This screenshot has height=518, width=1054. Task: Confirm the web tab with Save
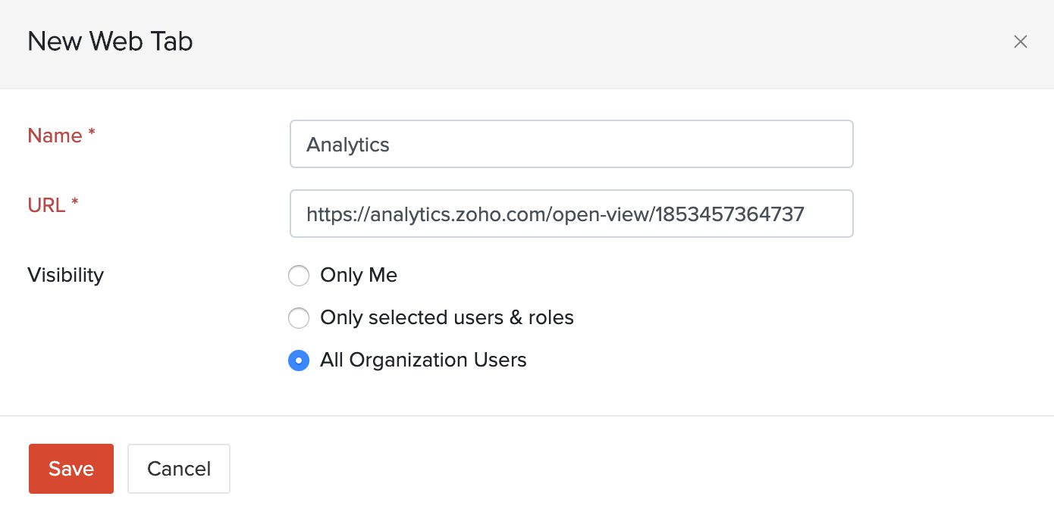point(71,469)
